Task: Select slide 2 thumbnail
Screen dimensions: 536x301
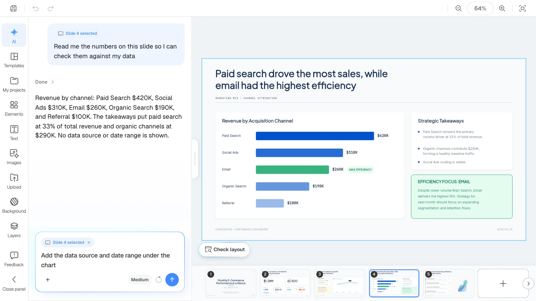Action: pyautogui.click(x=285, y=283)
